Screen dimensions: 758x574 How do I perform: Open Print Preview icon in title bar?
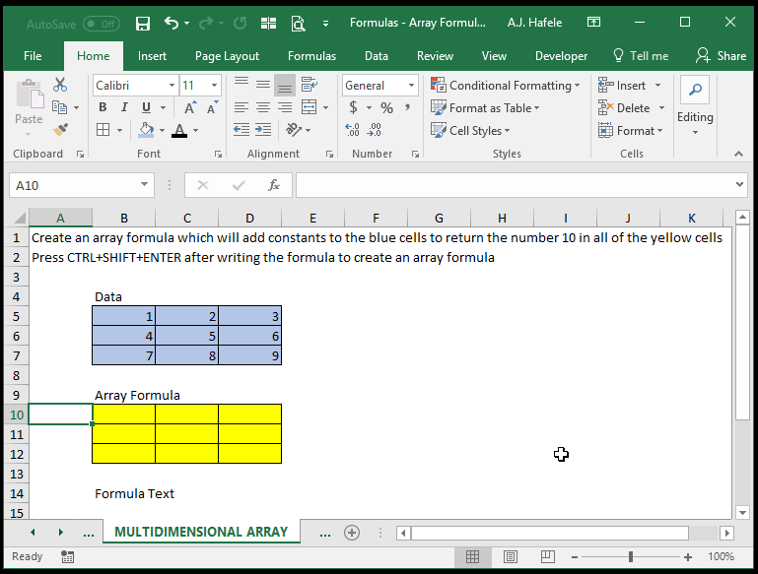[298, 24]
